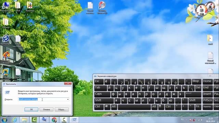Open the white C app on taskbar
Image resolution: width=219 pixels, height=123 pixels.
click(64, 120)
